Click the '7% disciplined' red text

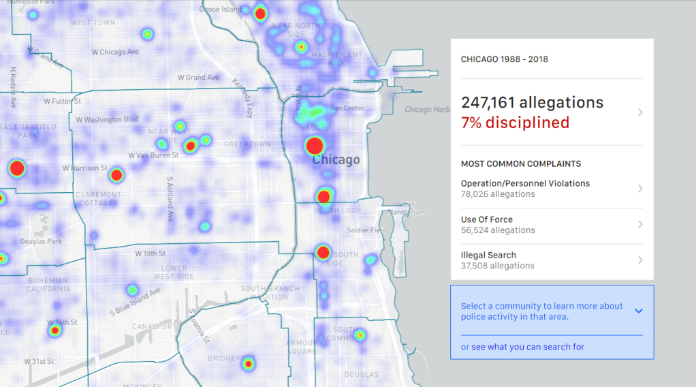coord(515,123)
